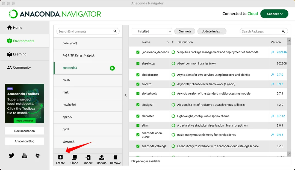Uncheck the abseil-cpp package checkbox
Image resolution: width=295 pixels, height=170 pixels.
click(x=138, y=63)
